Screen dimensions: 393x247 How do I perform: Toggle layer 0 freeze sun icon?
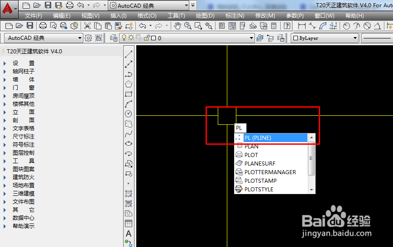131,38
